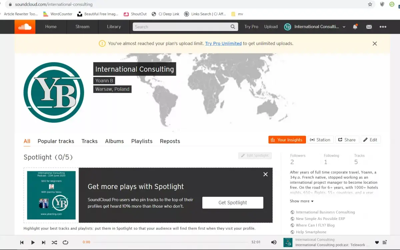
Task: Expand the bio with Show more
Action: (302, 201)
